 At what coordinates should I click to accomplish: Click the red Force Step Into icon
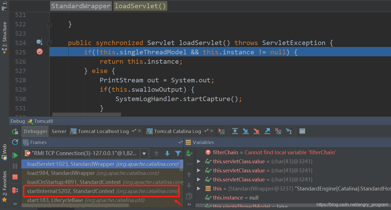click(256, 131)
